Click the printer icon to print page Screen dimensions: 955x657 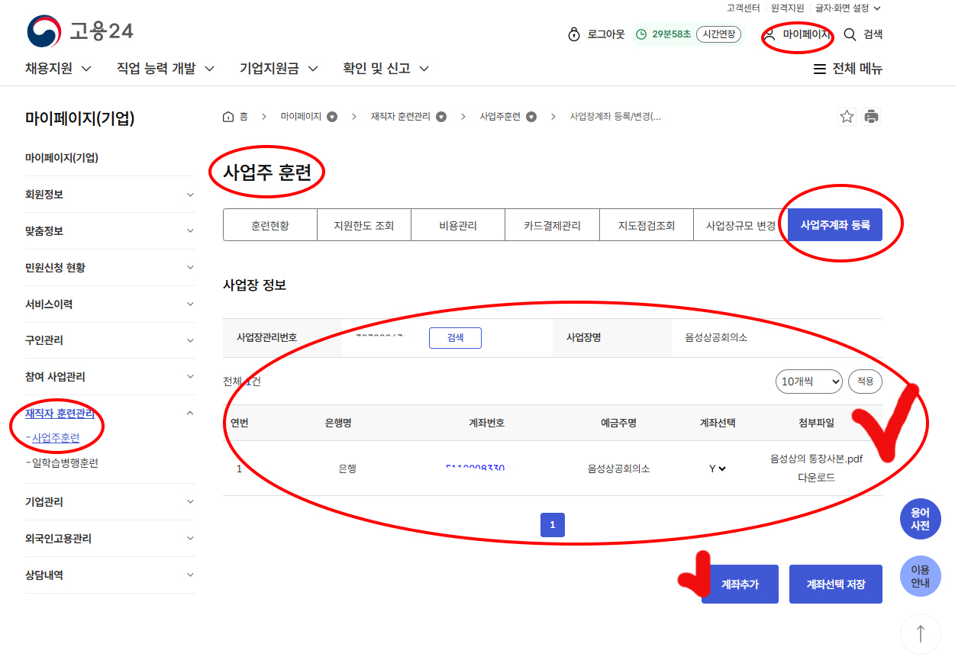coord(871,117)
